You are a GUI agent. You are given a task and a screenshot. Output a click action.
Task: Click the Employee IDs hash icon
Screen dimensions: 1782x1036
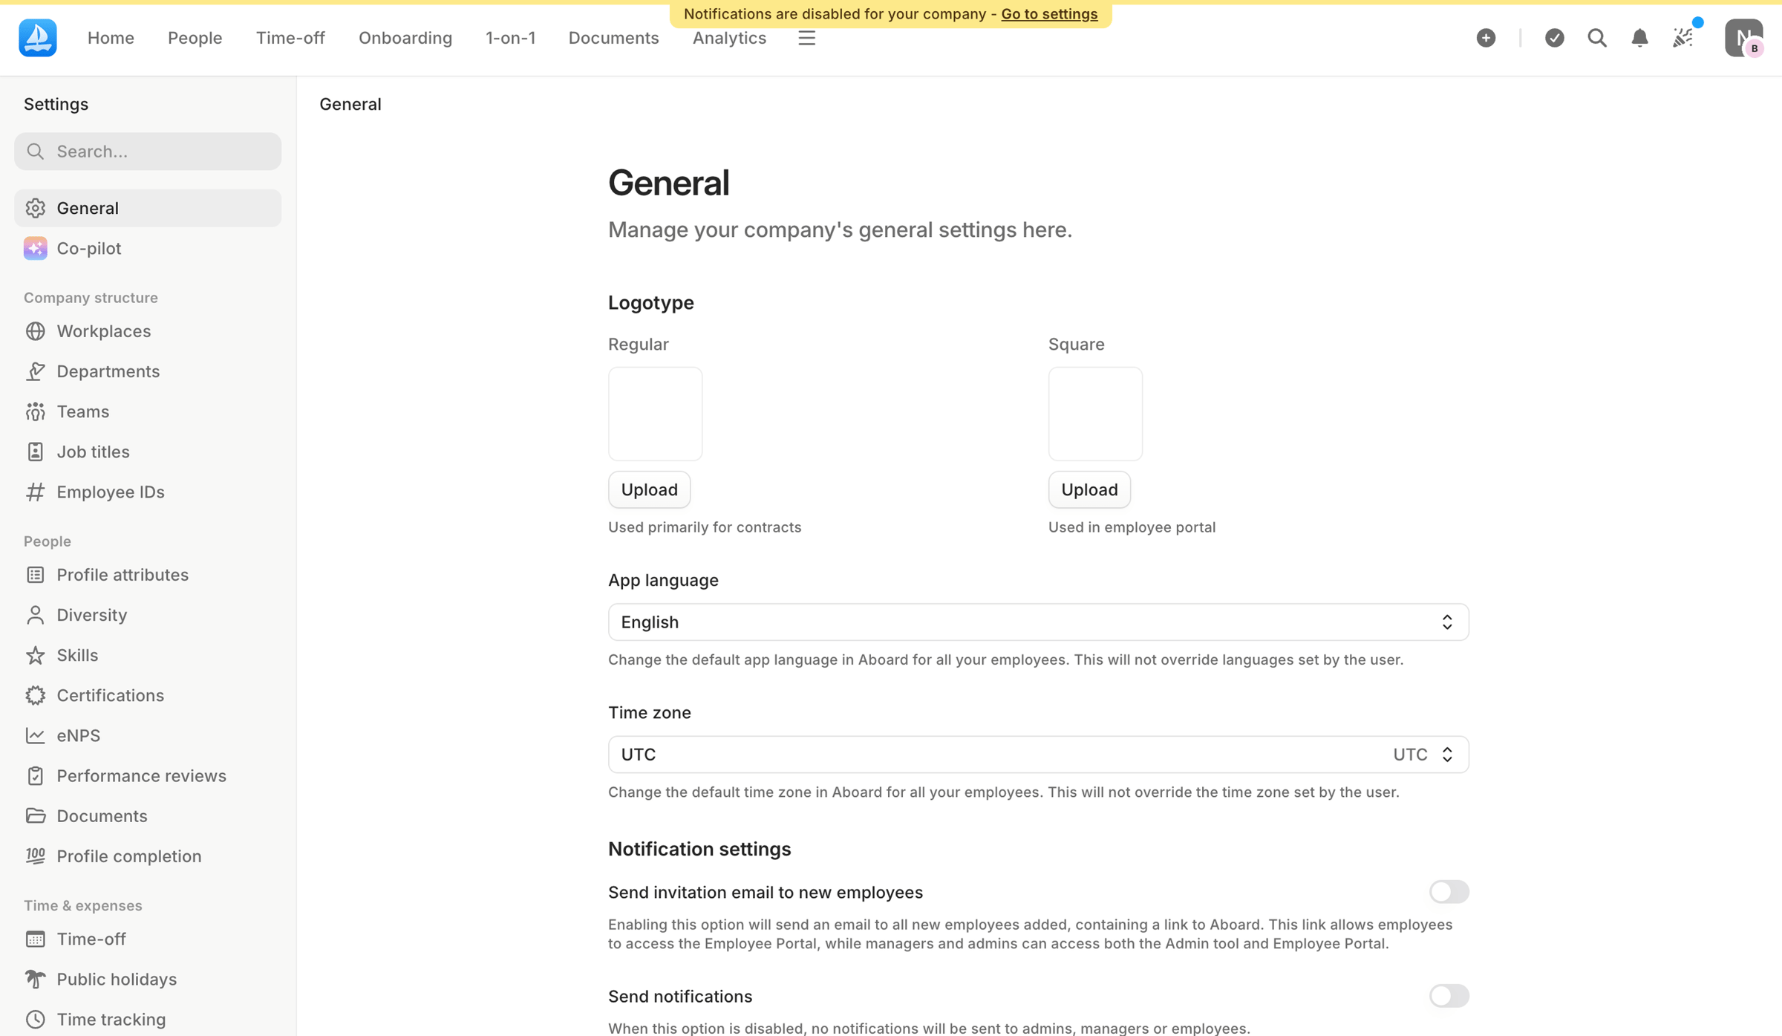pyautogui.click(x=35, y=492)
